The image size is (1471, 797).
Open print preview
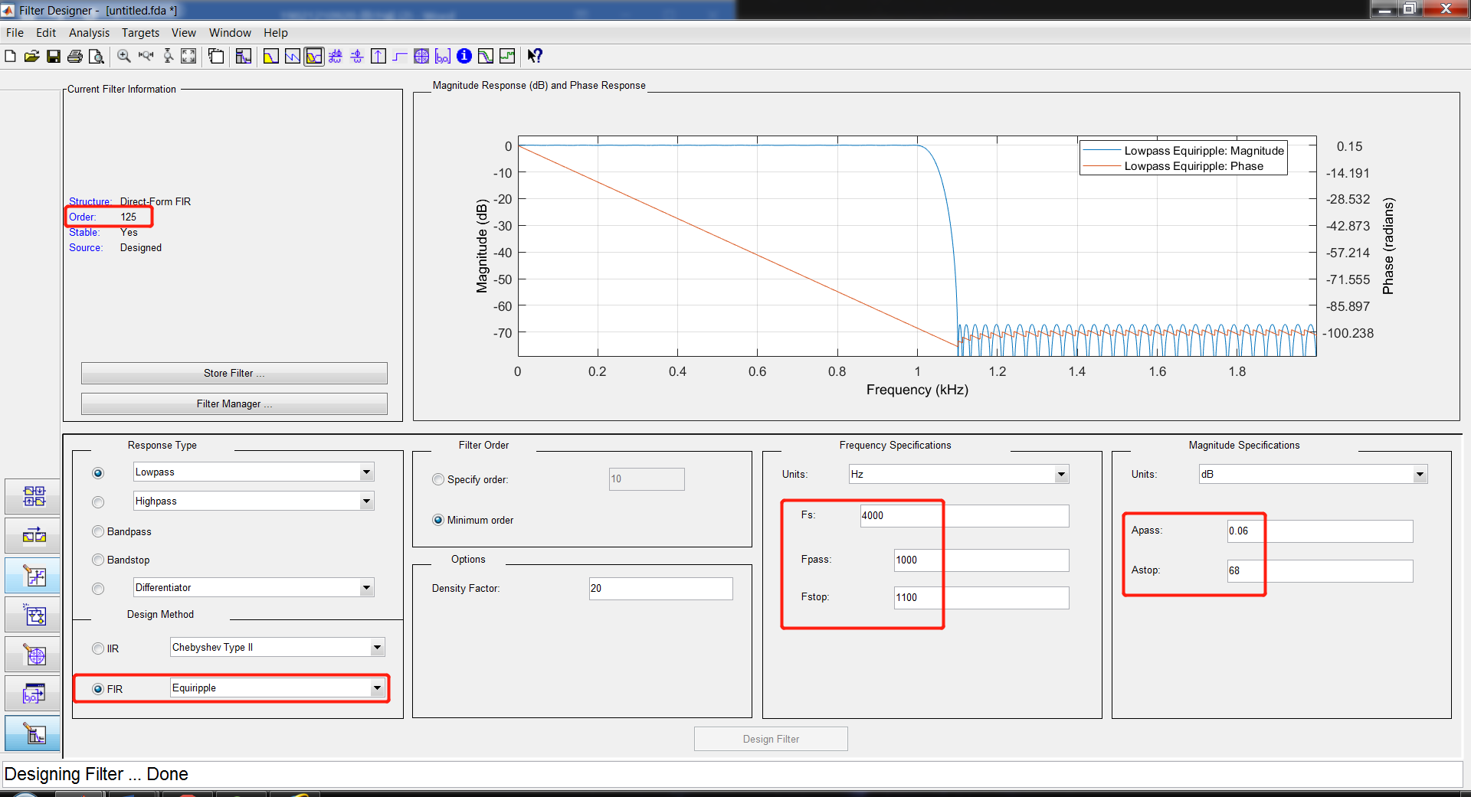click(96, 56)
